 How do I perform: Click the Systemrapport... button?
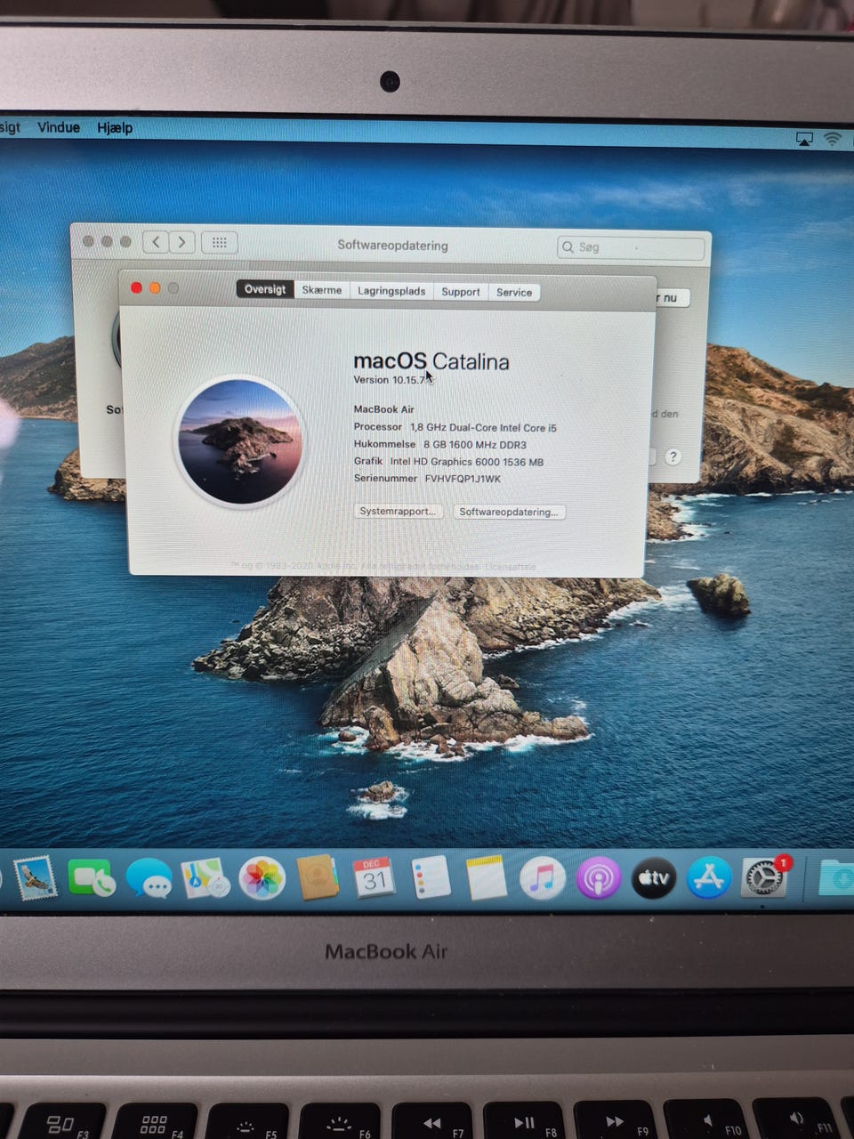tap(399, 512)
